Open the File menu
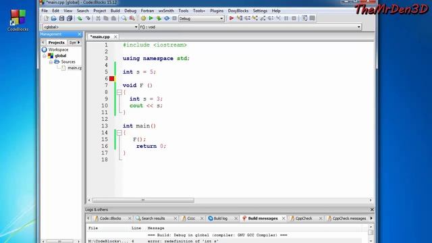Viewport: 432px width, 243px height. coord(45,11)
